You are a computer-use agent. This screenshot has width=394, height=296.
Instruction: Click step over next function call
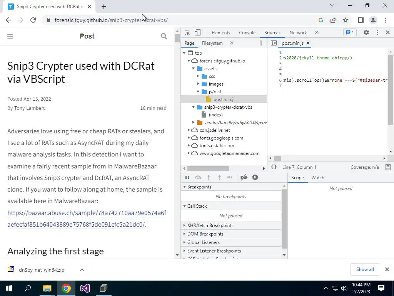198,177
